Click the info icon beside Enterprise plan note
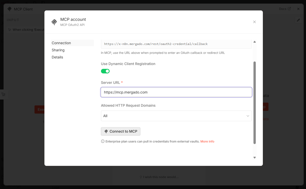This screenshot has height=189, width=306. pos(103,141)
